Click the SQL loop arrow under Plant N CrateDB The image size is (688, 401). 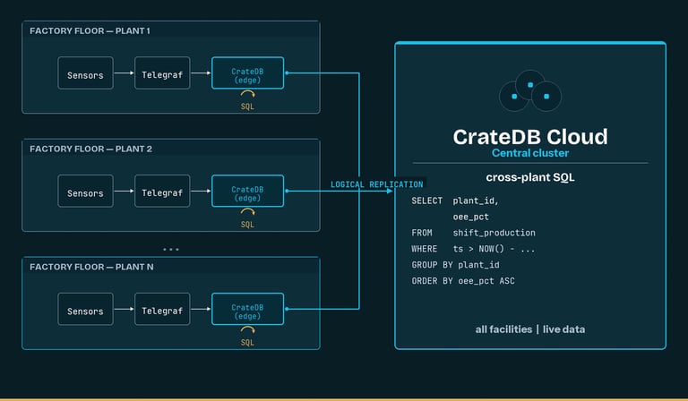point(247,329)
